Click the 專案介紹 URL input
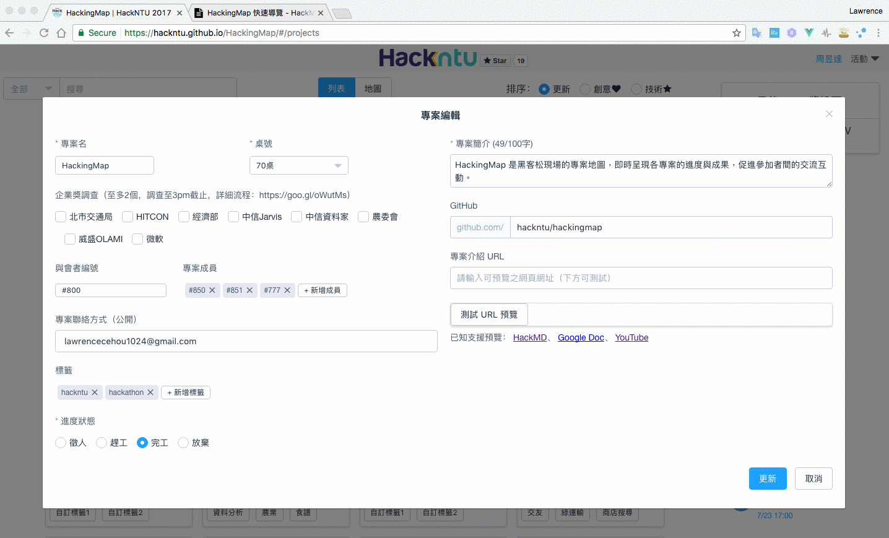This screenshot has height=538, width=889. click(x=641, y=278)
